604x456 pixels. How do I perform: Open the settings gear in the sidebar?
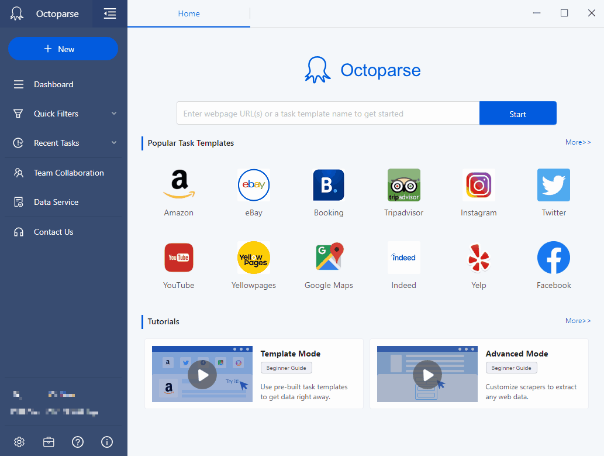tap(19, 442)
